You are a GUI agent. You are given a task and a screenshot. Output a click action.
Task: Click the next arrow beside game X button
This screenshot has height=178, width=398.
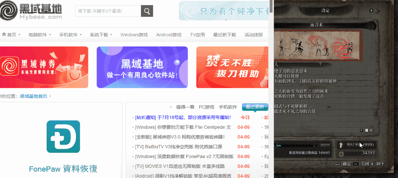coord(378,11)
